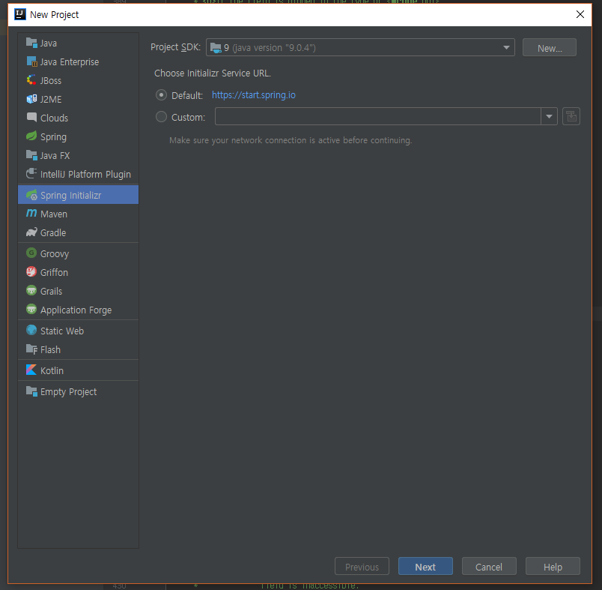The height and width of the screenshot is (590, 602).
Task: Select the Java FX folder icon
Action: pyautogui.click(x=31, y=155)
